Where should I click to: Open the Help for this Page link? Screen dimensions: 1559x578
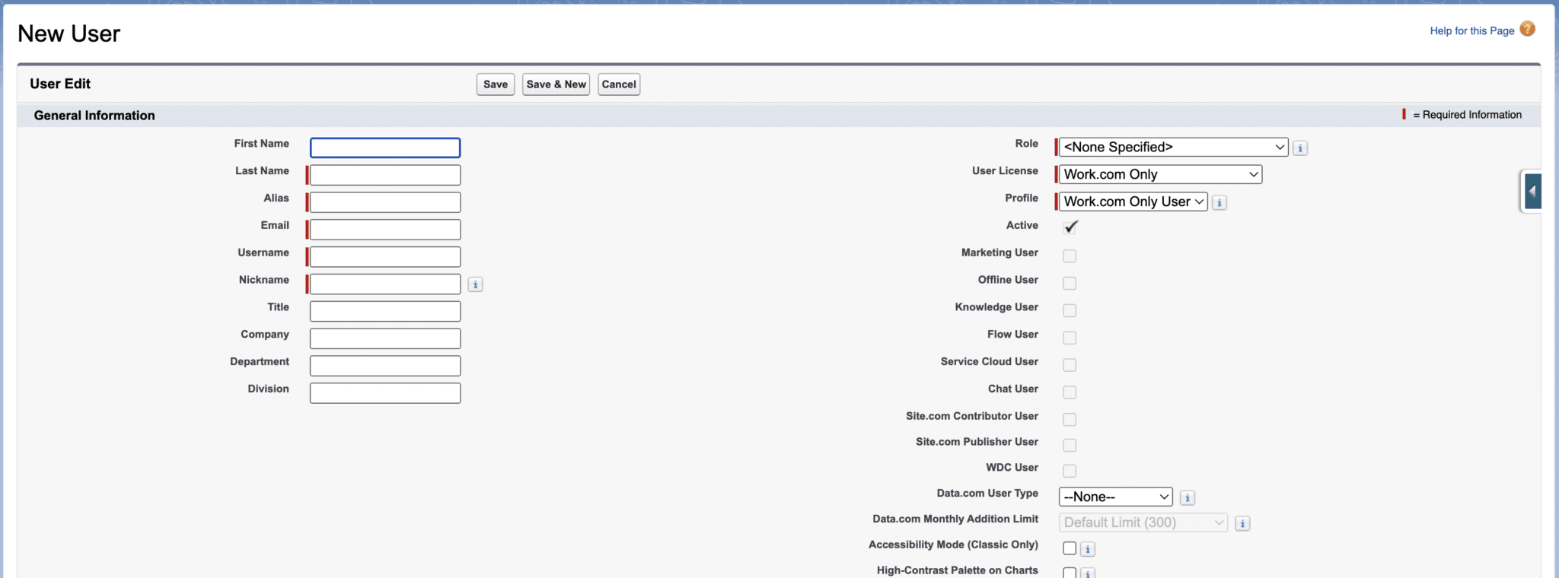click(1471, 31)
